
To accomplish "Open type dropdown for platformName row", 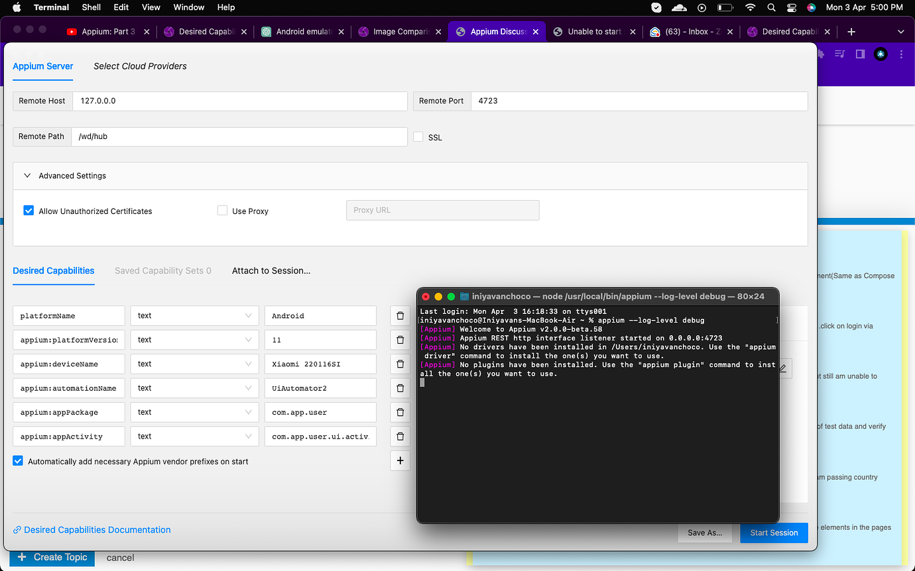I will (x=194, y=316).
